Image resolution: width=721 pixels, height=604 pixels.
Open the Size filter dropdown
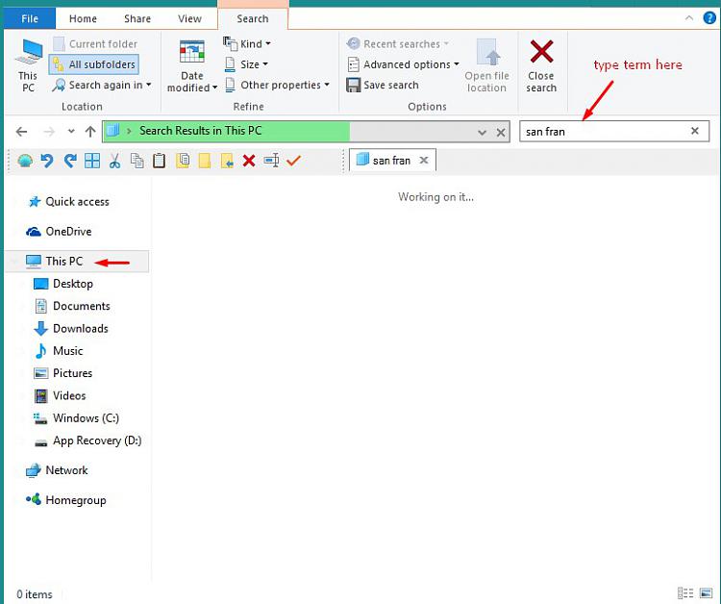[x=246, y=64]
